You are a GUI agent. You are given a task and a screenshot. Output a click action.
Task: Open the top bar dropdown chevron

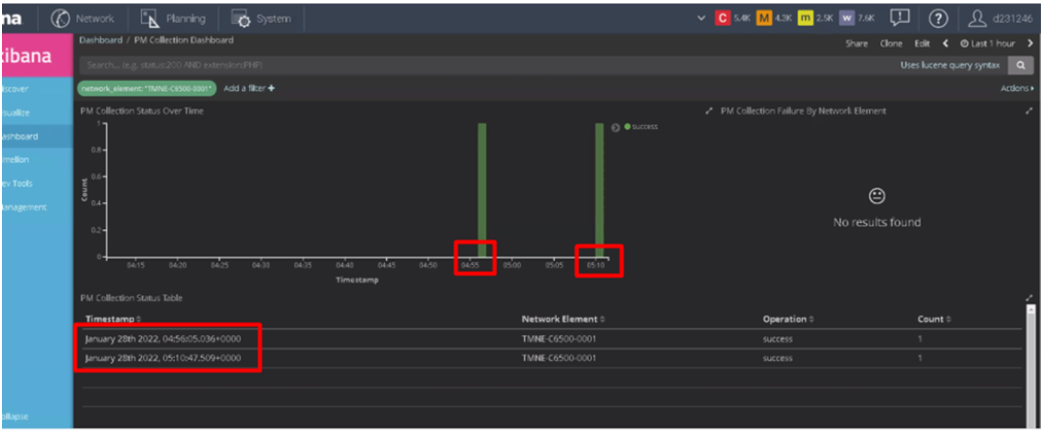pos(701,18)
